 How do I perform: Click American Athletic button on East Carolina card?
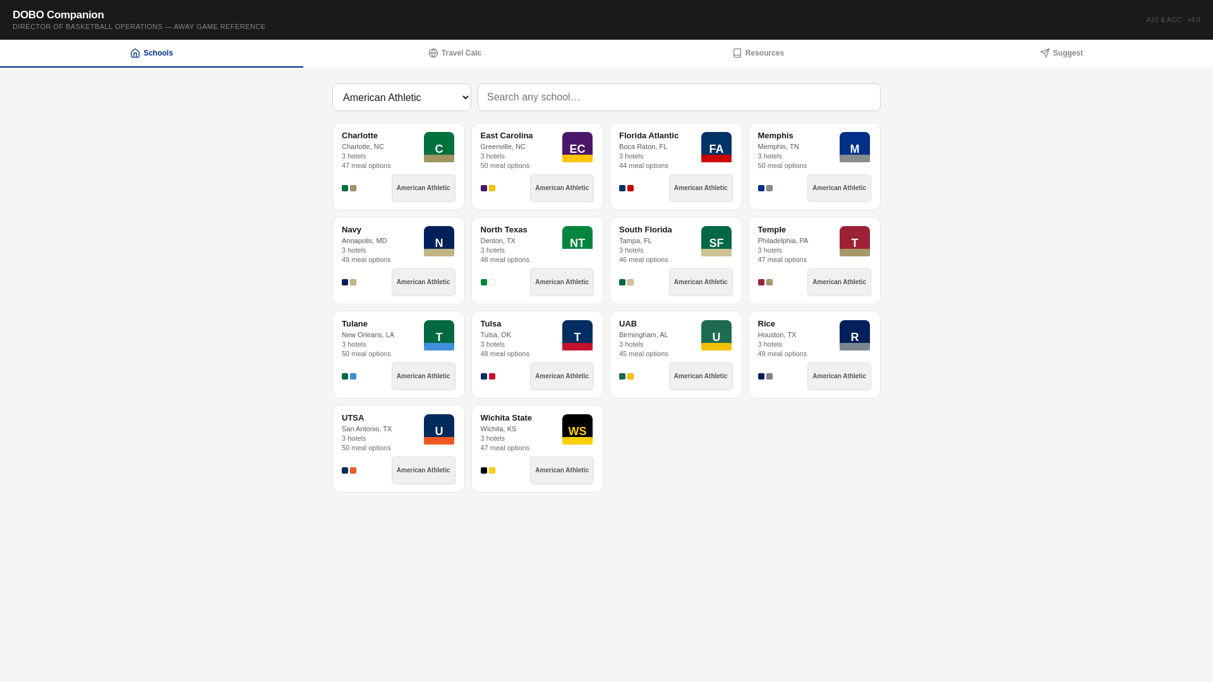pos(562,188)
